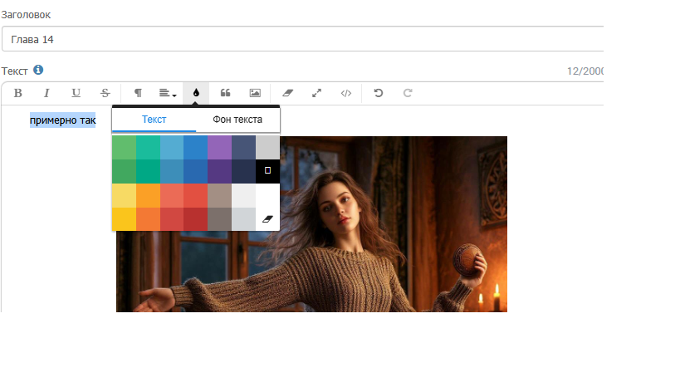This screenshot has height=382, width=680.
Task: Open the text alignment dropdown
Action: pyautogui.click(x=167, y=93)
